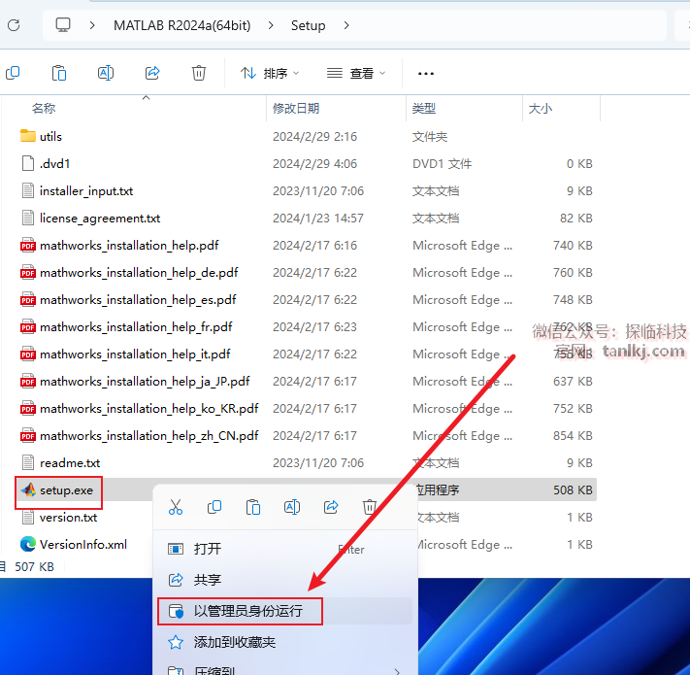The width and height of the screenshot is (690, 675).
Task: Select mathworks_installation_help_es.pdf file
Action: point(138,300)
